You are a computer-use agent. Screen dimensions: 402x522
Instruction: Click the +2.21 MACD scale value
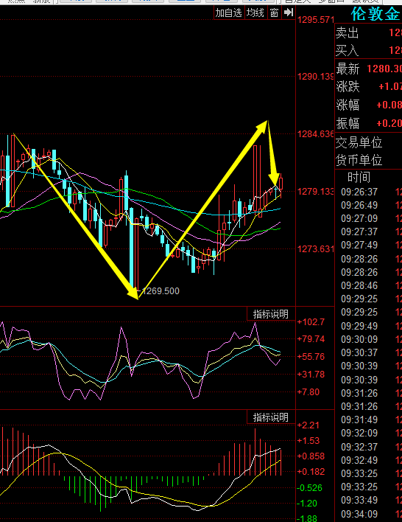[x=308, y=425]
